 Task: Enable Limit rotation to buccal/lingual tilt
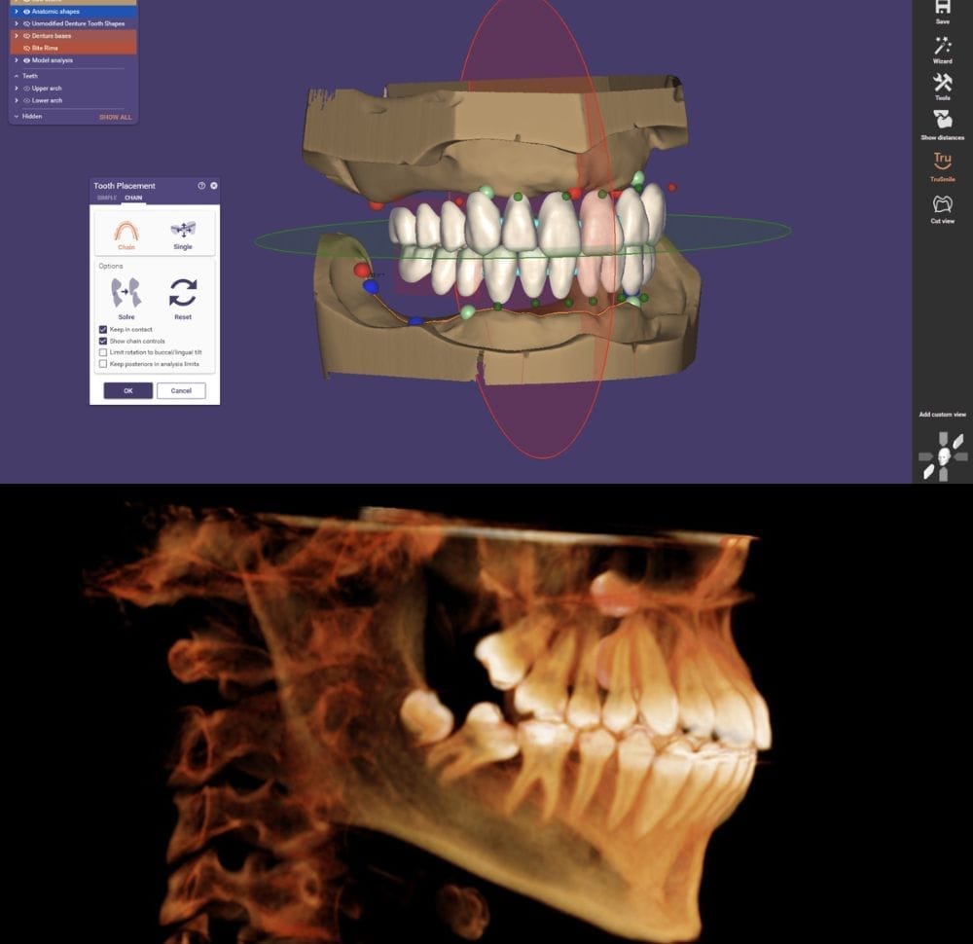(x=103, y=351)
